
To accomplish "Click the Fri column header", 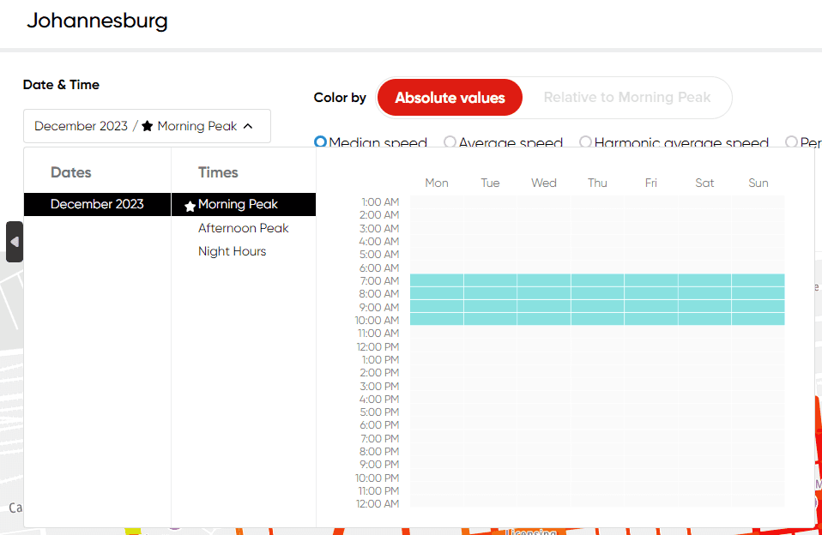I will pyautogui.click(x=650, y=183).
